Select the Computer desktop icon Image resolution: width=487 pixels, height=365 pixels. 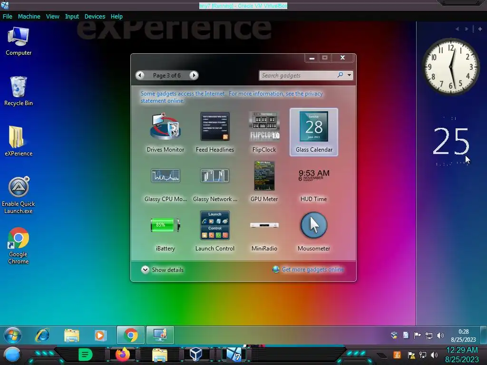pos(19,41)
